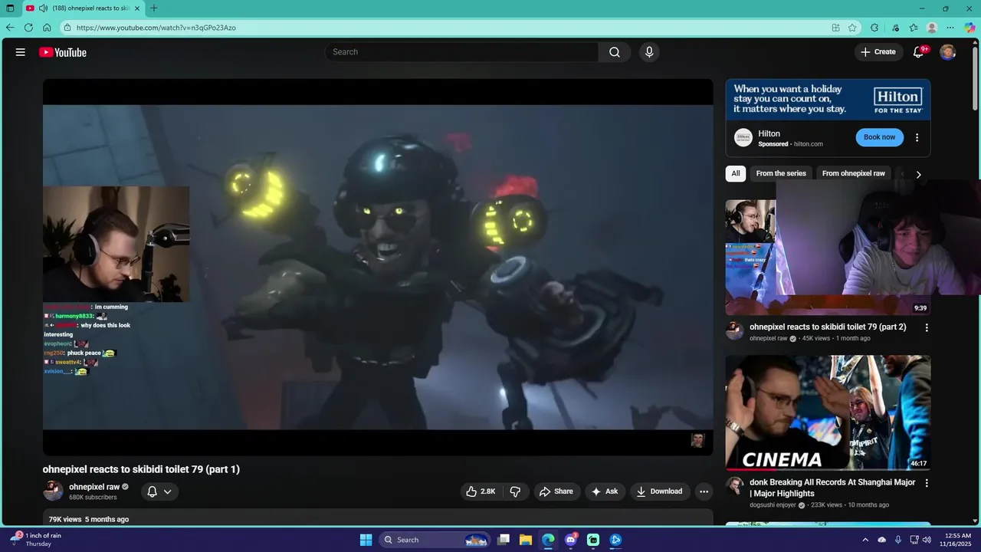The image size is (981, 552).
Task: Select From ohnepixel raw filter chip
Action: pos(854,173)
